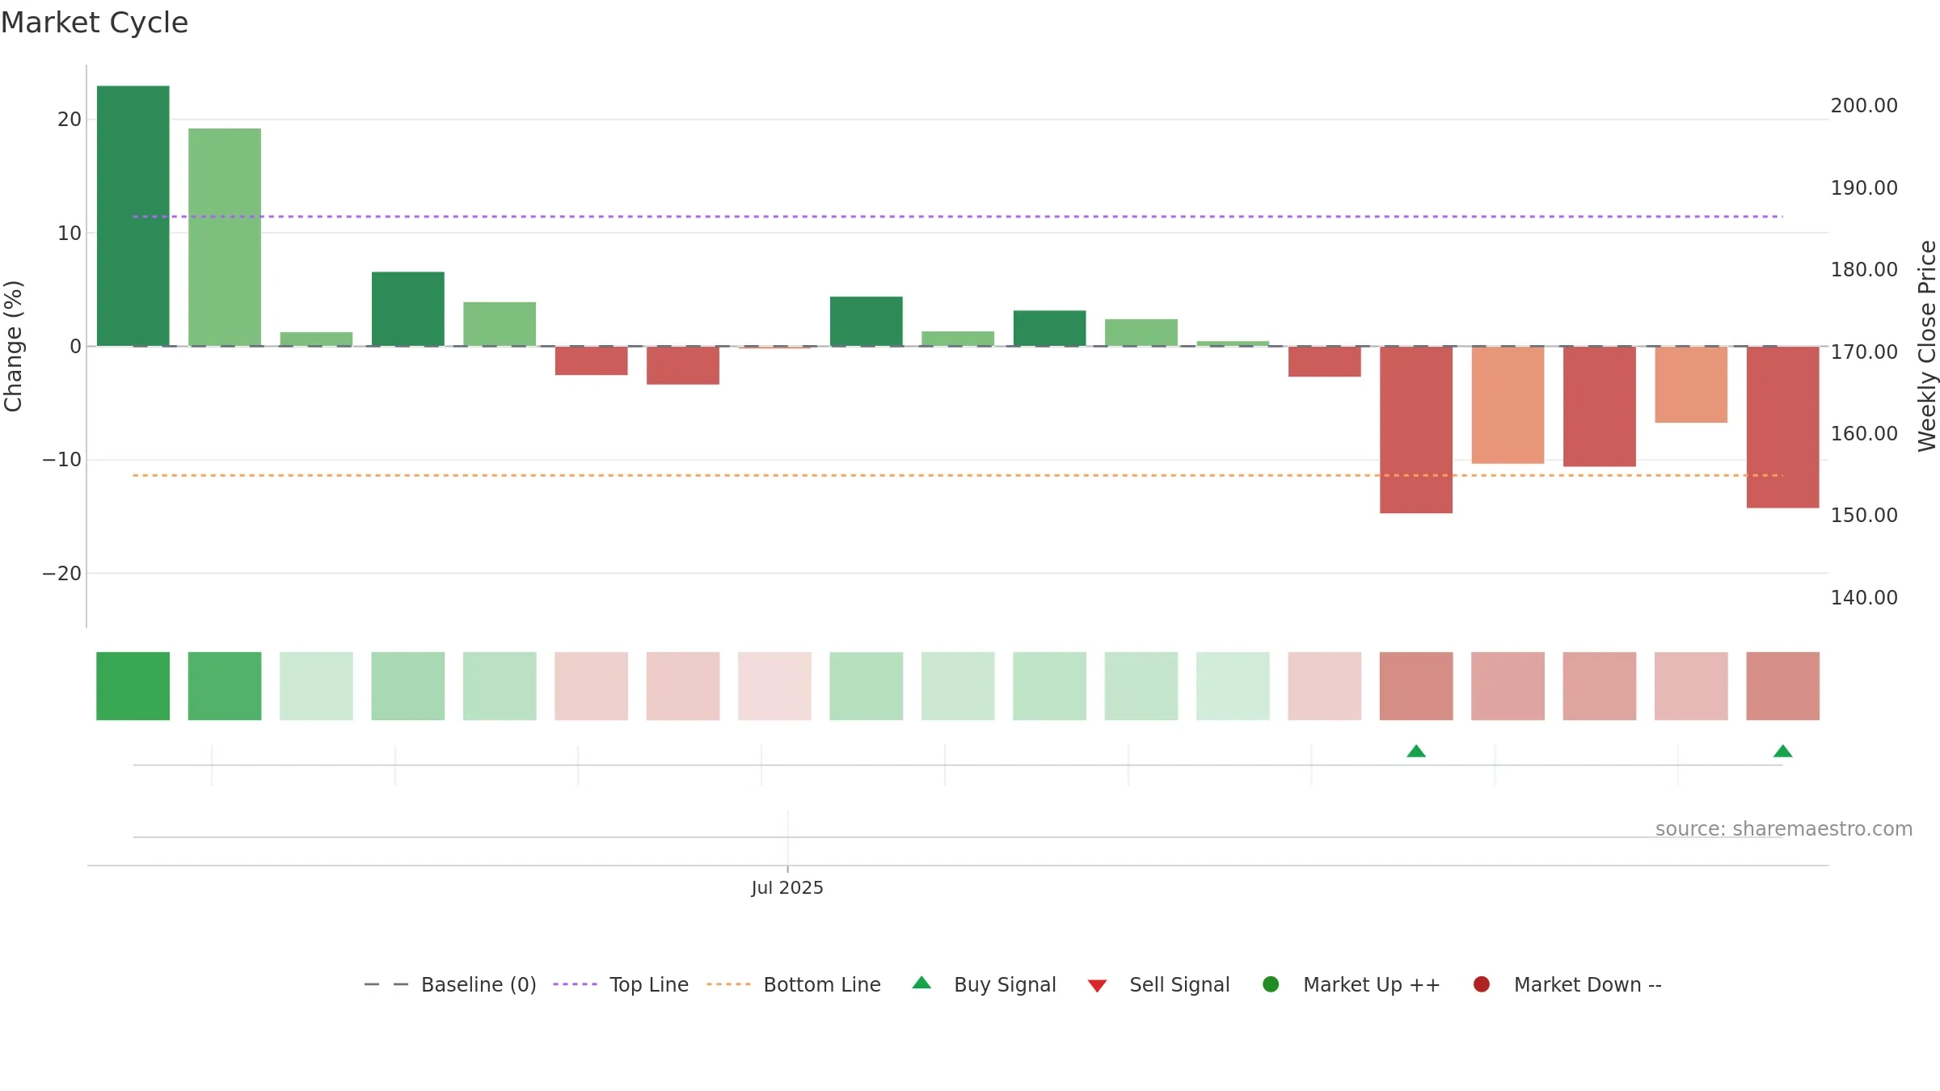The height and width of the screenshot is (1091, 1940).
Task: Click the purple dotted Top Line
Action: (958, 217)
